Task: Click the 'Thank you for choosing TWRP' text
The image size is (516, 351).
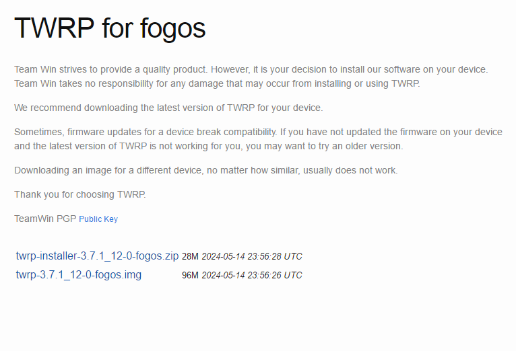Action: pos(80,195)
